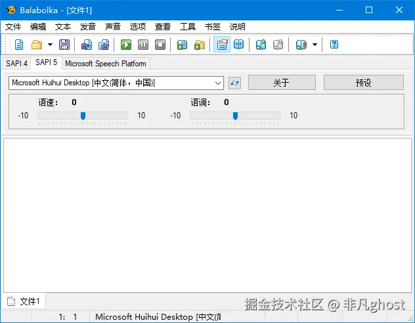Click the window resize grip at bottom-right corner
Screen dimensions: 415x323
[x=410, y=318]
